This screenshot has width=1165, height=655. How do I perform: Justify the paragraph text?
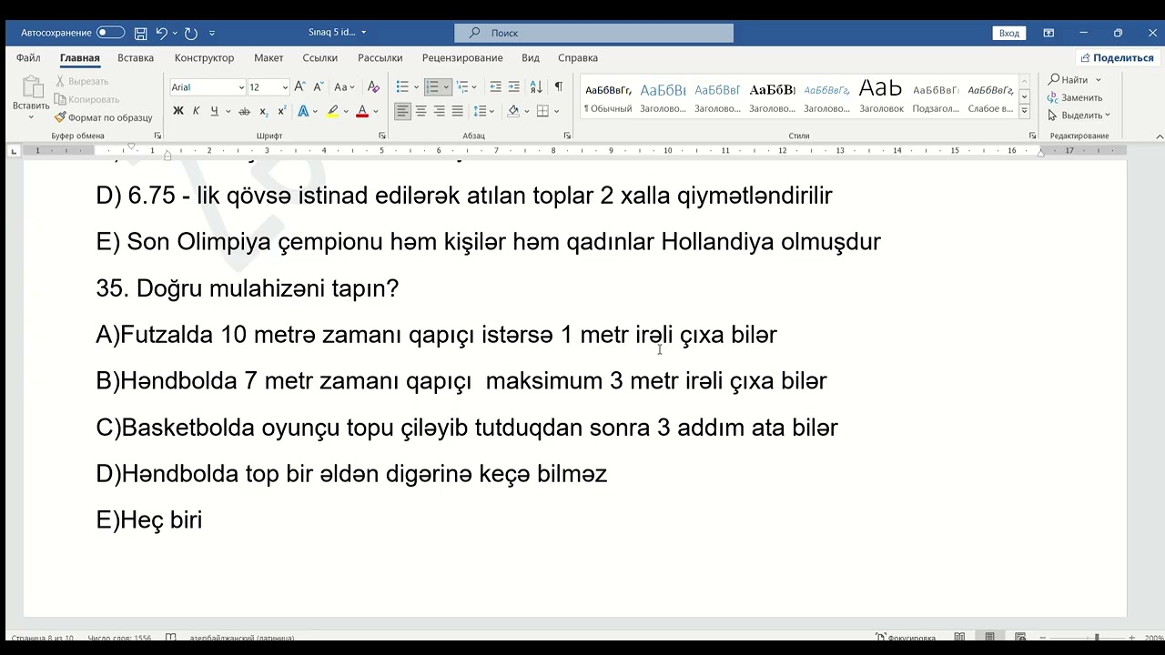[457, 111]
